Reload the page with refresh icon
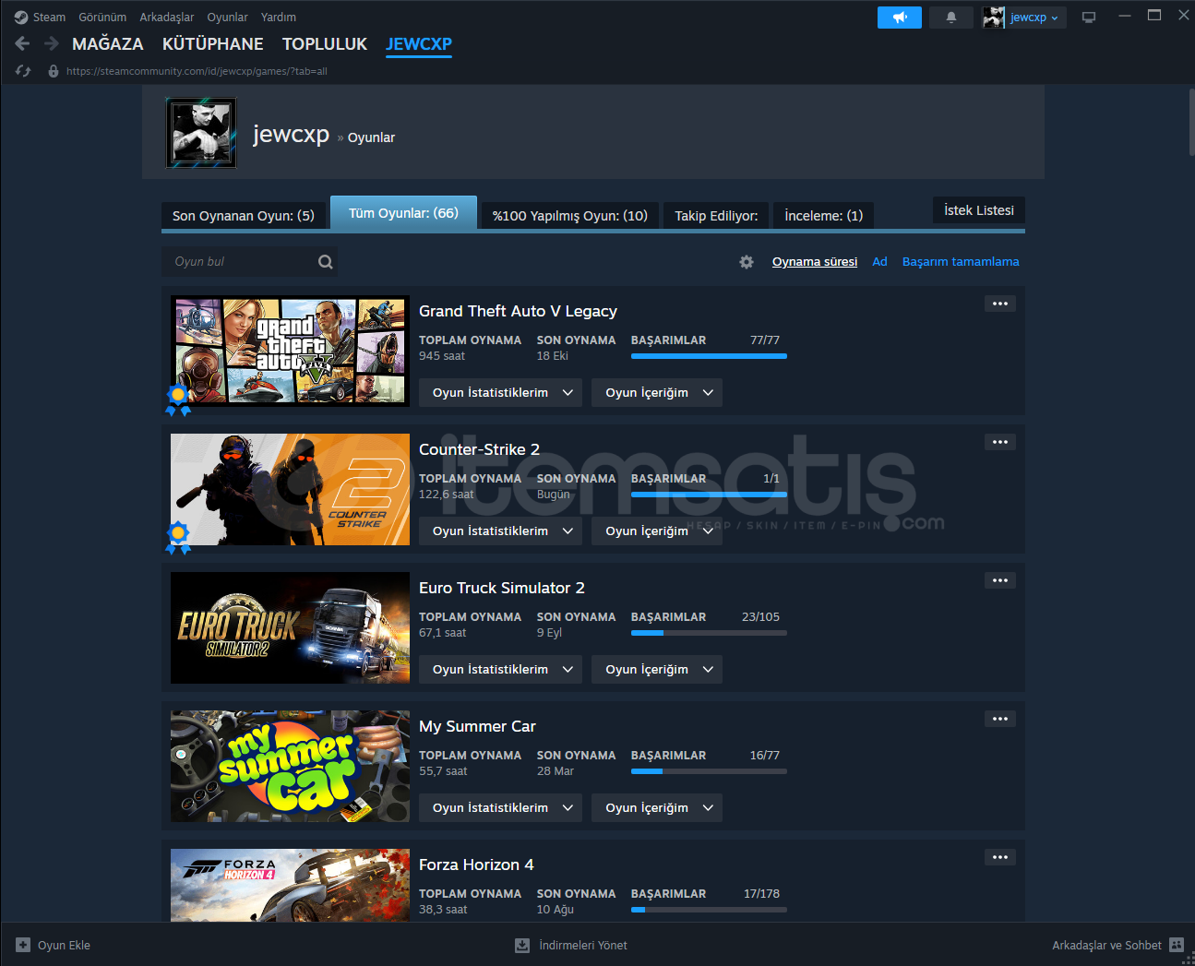The image size is (1195, 966). pyautogui.click(x=24, y=71)
